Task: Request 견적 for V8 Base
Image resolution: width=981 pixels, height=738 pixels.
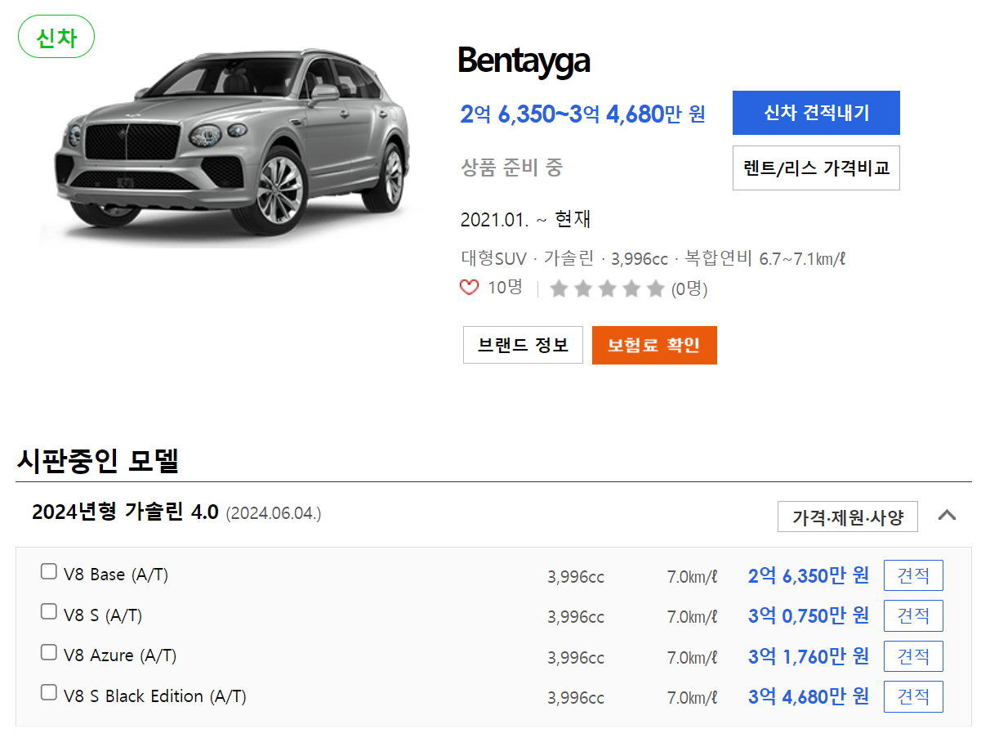Action: coord(913,575)
